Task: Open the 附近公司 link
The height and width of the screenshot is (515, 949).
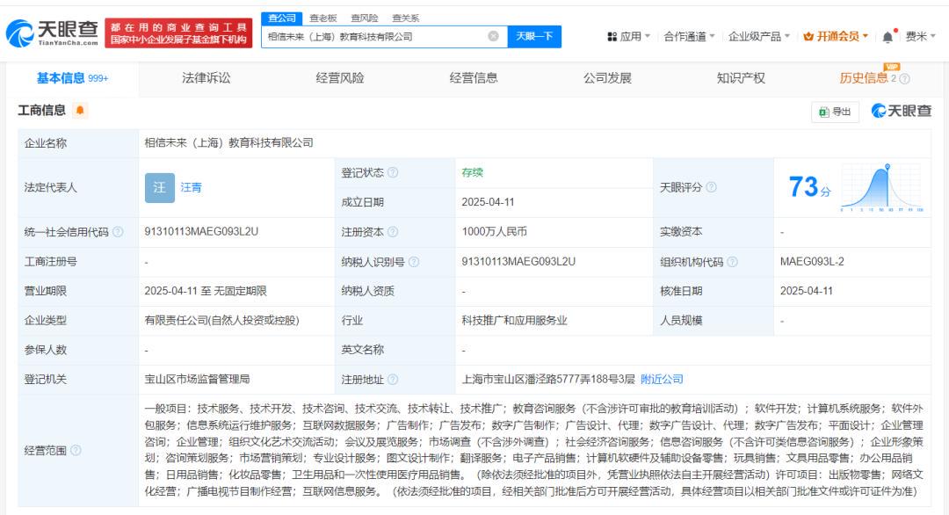Action: (663, 380)
